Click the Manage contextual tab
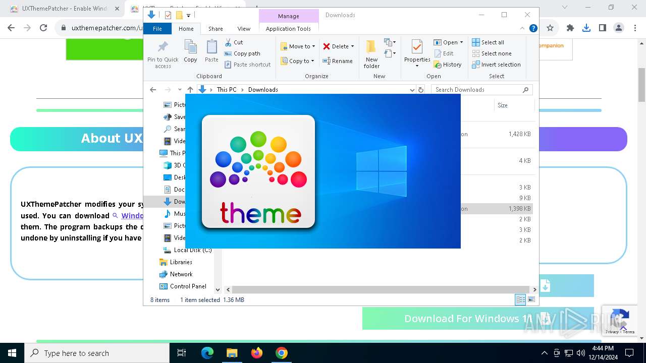The height and width of the screenshot is (363, 646). [x=288, y=16]
